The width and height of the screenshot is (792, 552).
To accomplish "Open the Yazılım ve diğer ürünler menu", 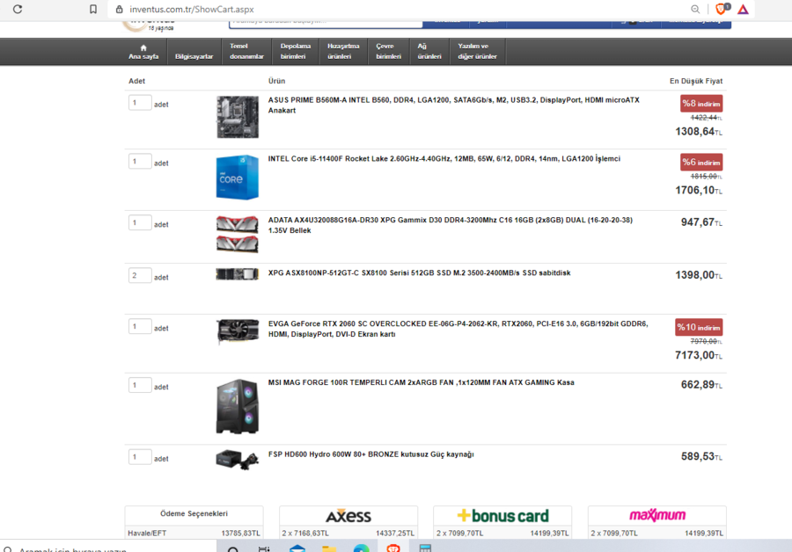I will pyautogui.click(x=477, y=52).
